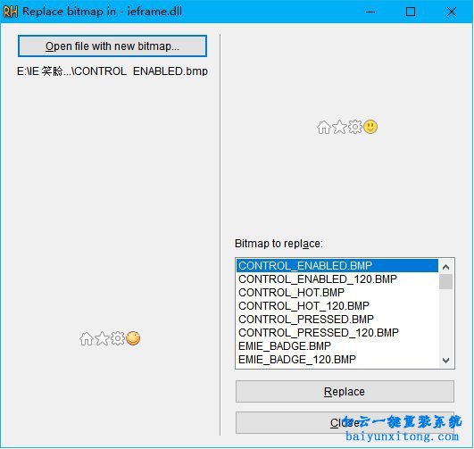Click the Replace button
The height and width of the screenshot is (449, 474).
(x=345, y=392)
